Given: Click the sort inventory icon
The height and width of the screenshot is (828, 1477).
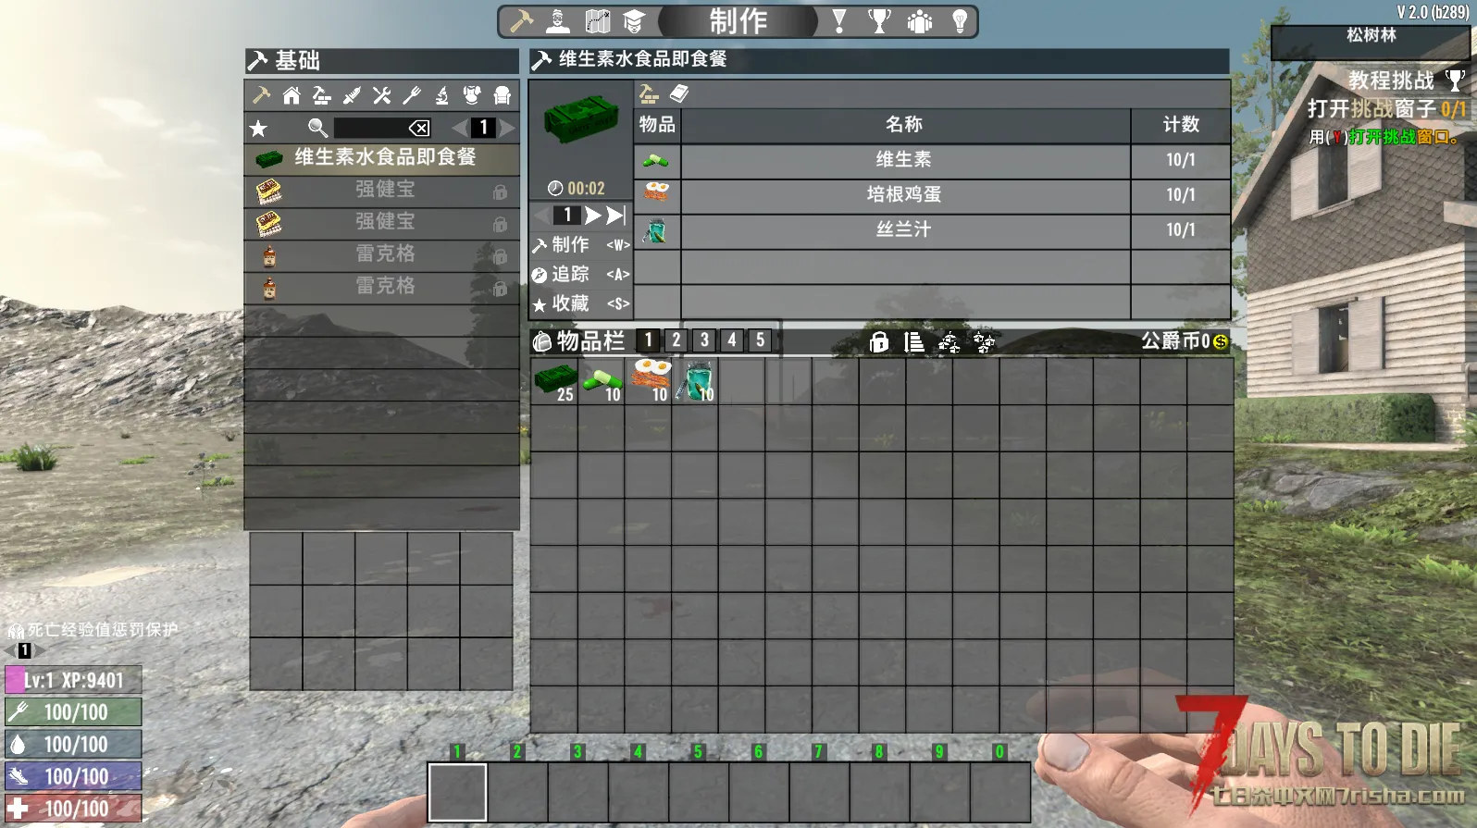Looking at the screenshot, I should click(913, 342).
